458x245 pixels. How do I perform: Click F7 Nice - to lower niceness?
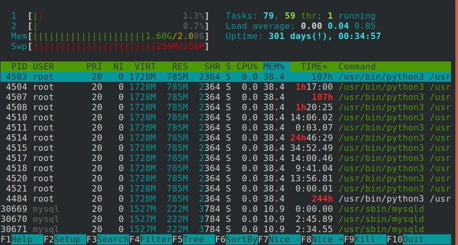click(x=279, y=240)
